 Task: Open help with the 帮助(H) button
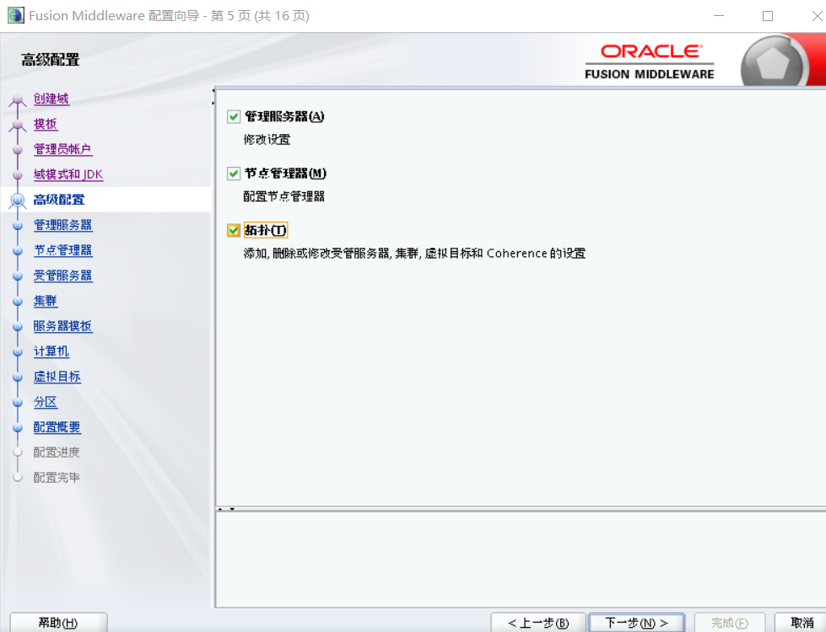[x=57, y=622]
